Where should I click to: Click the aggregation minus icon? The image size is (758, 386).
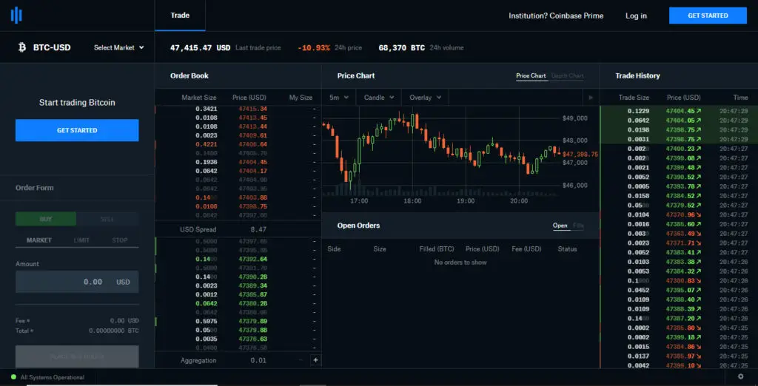click(x=301, y=360)
